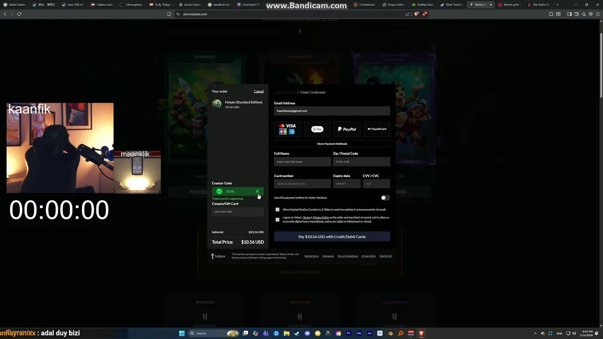Screen dimensions: 603x339
Task: Toggle save payment method for faster checkout
Action: (x=385, y=198)
